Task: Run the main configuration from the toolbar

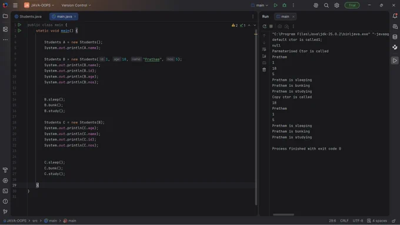Action: (x=275, y=5)
